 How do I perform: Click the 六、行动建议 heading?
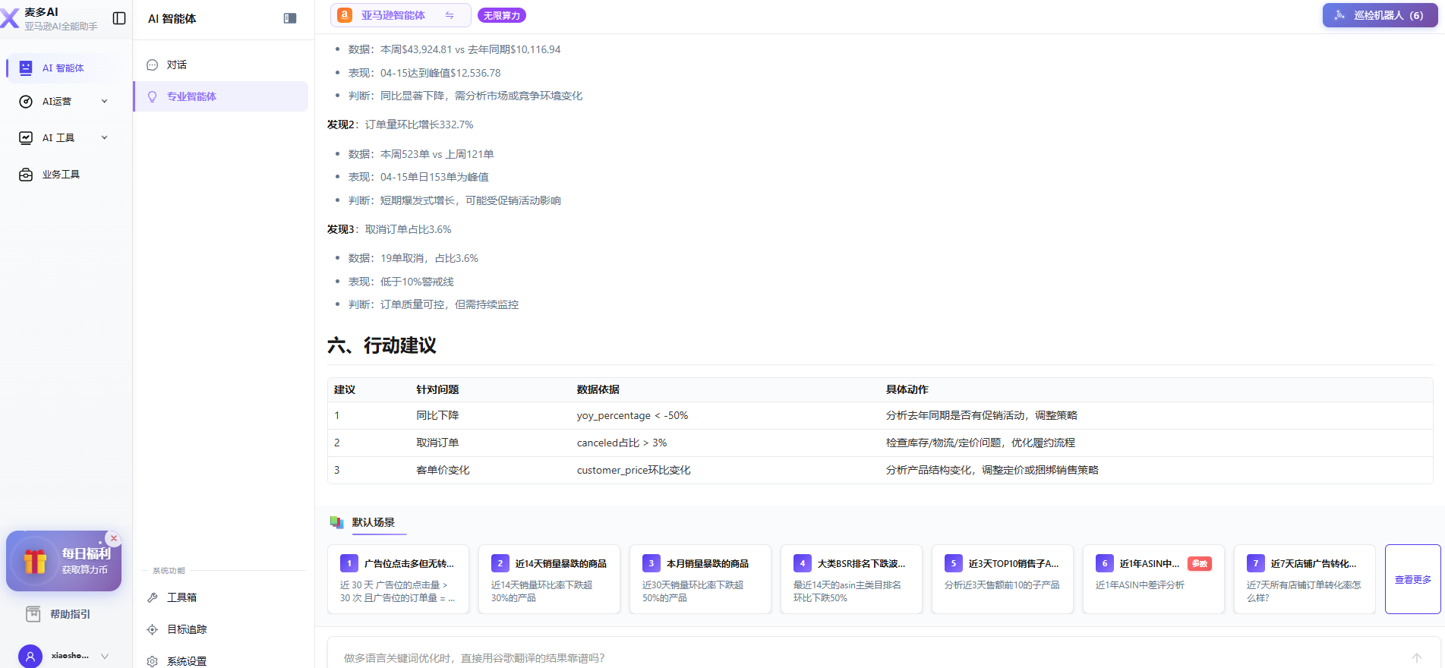(382, 346)
